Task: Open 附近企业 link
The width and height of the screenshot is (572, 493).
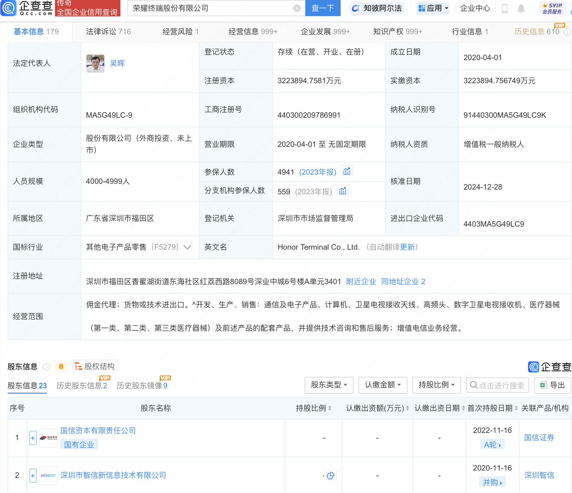Action: click(x=361, y=282)
